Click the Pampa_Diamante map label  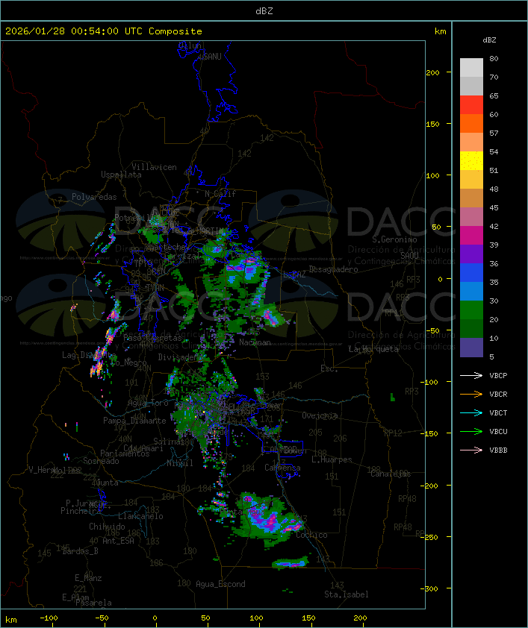coord(134,421)
